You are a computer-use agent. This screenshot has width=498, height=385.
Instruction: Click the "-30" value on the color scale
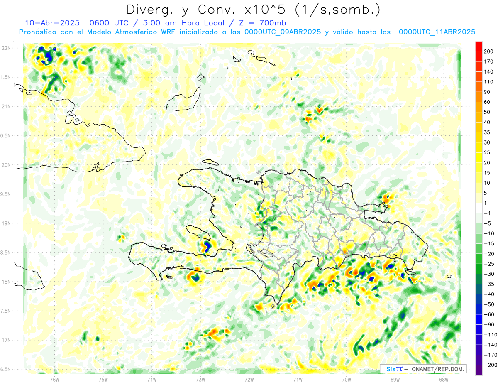click(x=488, y=274)
